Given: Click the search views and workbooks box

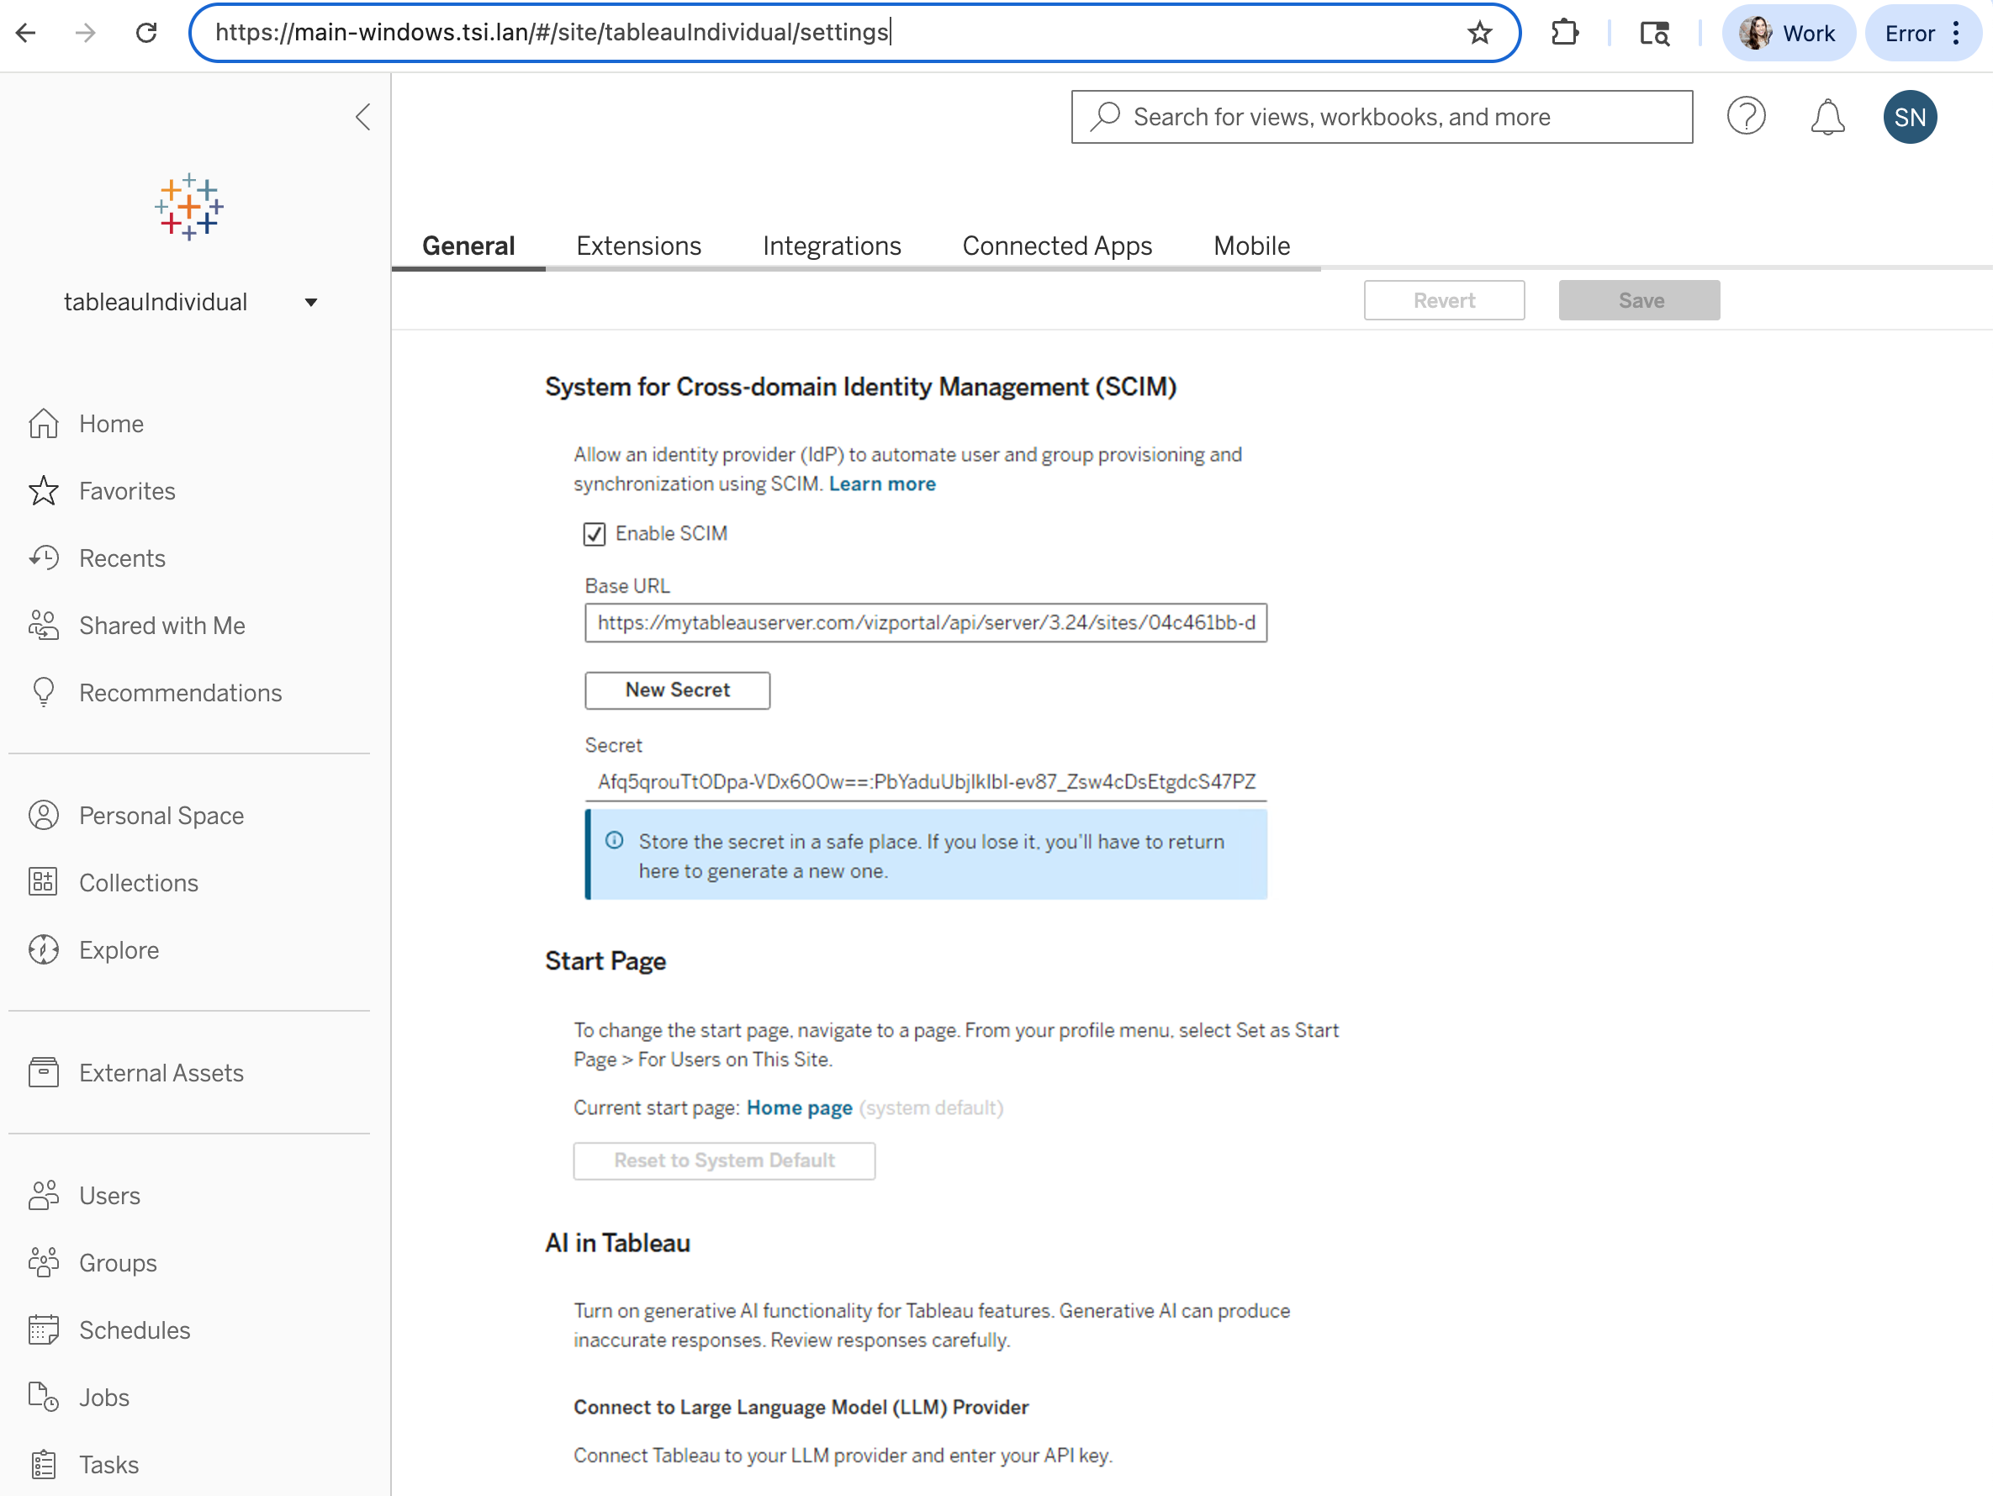Looking at the screenshot, I should point(1380,117).
